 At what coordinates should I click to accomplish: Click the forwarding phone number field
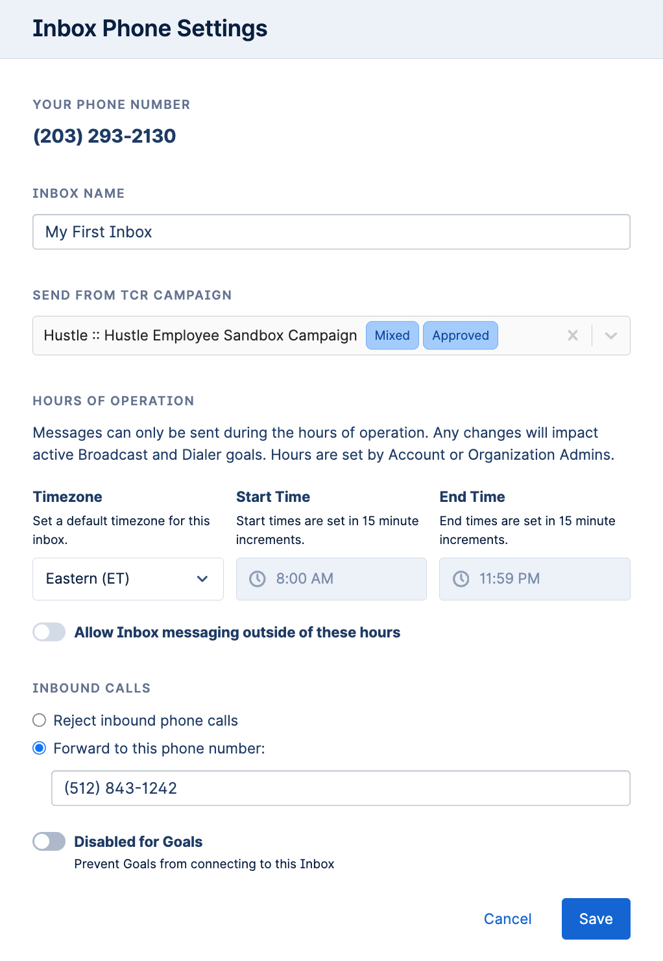point(341,788)
